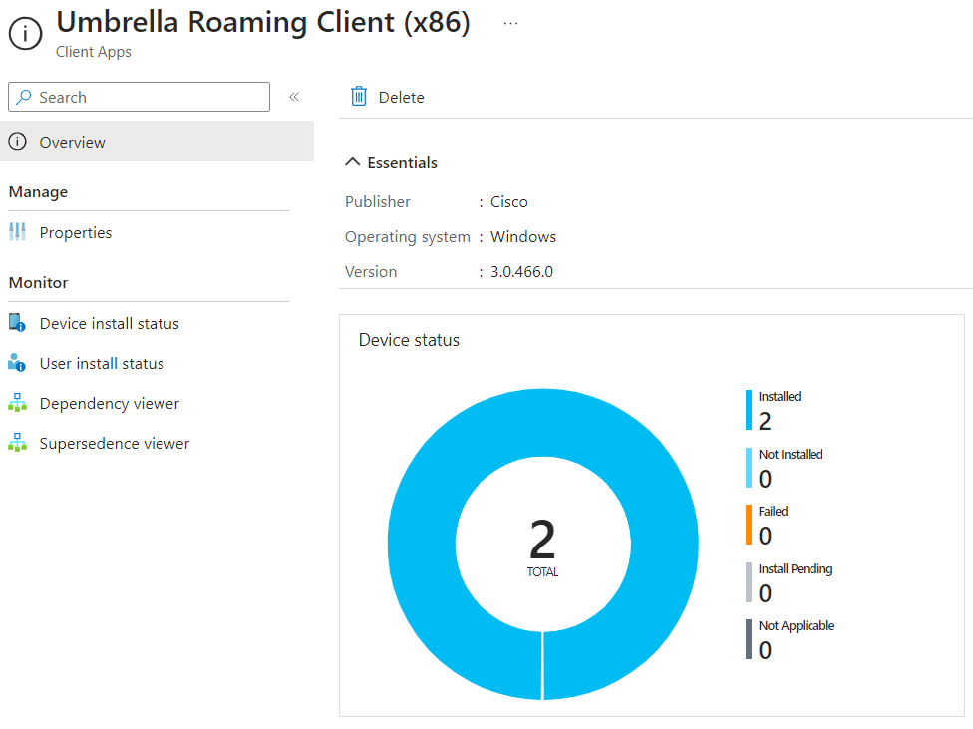Select the Overview menu item
Image resolution: width=973 pixels, height=729 pixels.
pos(72,142)
